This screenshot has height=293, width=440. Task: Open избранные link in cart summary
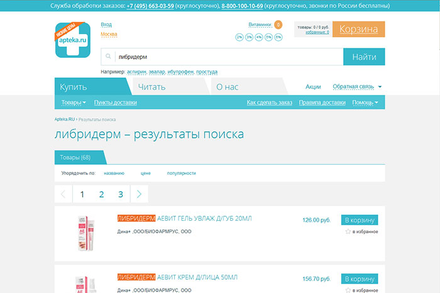[x=317, y=32]
